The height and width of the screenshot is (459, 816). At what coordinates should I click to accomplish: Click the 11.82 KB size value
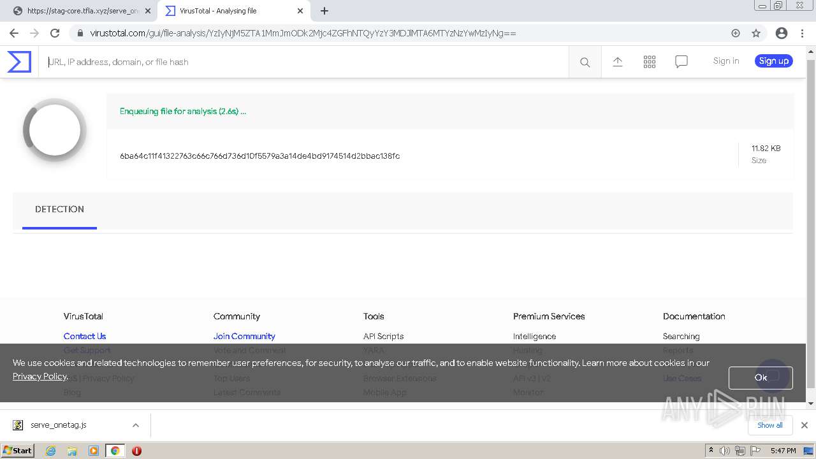pos(766,149)
